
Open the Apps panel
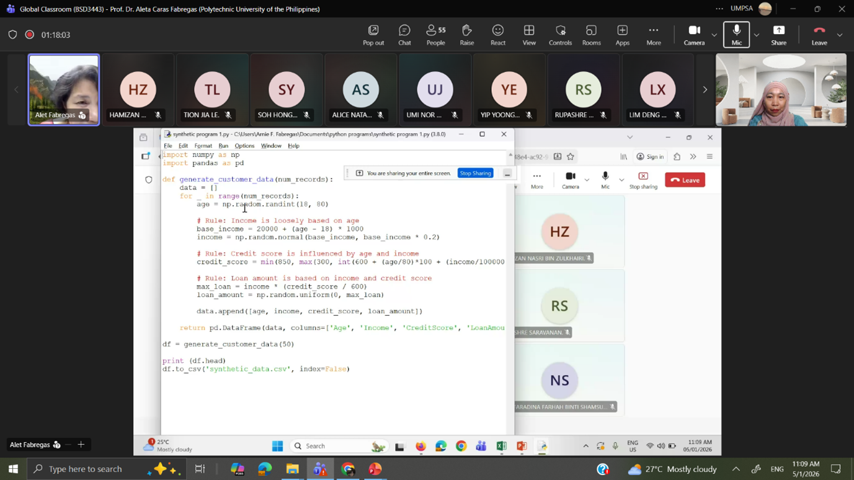pyautogui.click(x=622, y=35)
